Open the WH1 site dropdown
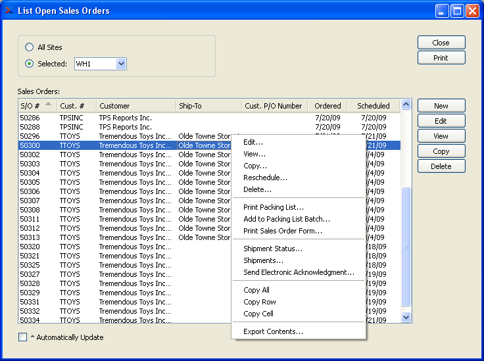This screenshot has height=361, width=484. coord(121,64)
